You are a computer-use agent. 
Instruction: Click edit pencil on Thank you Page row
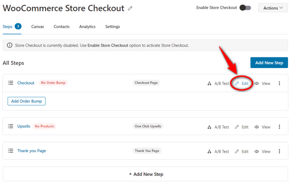(x=237, y=151)
